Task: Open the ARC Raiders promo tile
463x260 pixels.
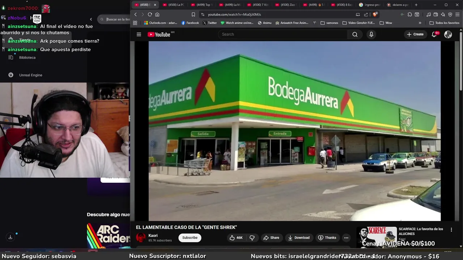Action: tap(108, 236)
